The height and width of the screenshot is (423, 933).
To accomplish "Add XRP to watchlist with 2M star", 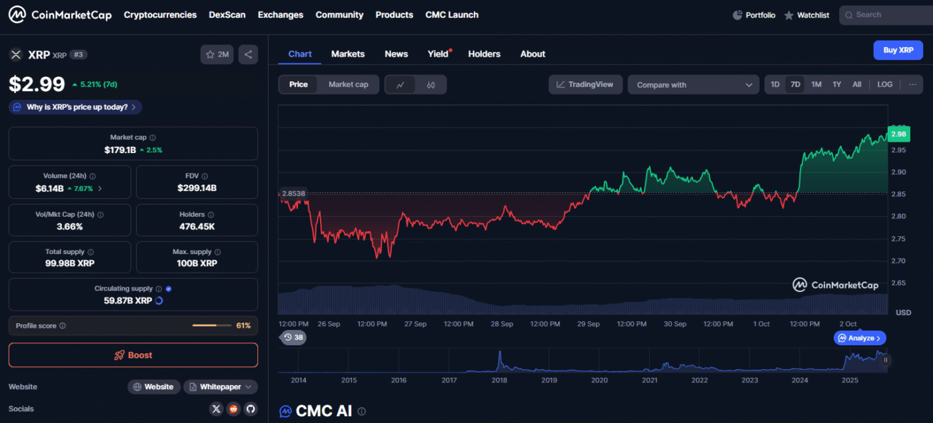I will click(x=217, y=55).
